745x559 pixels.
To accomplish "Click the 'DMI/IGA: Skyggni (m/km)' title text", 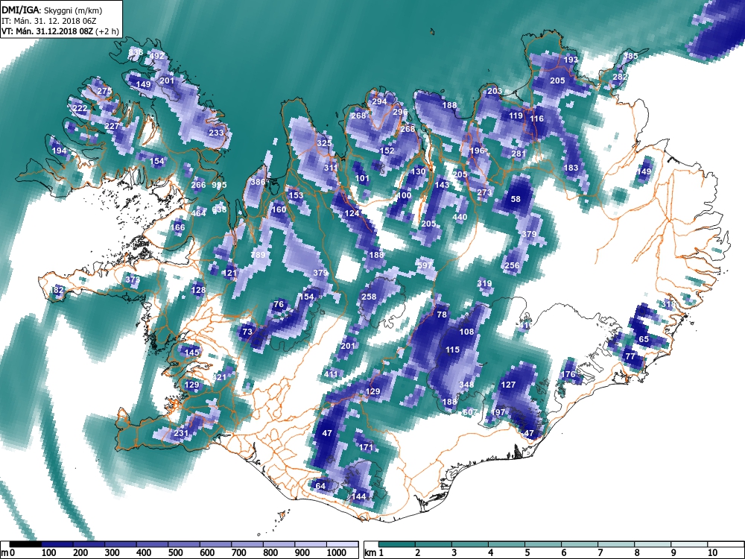I will tap(52, 9).
